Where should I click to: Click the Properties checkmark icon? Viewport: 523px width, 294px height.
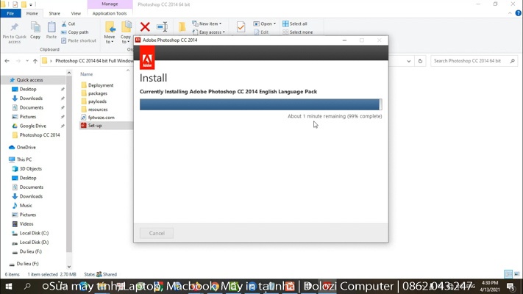(x=241, y=27)
